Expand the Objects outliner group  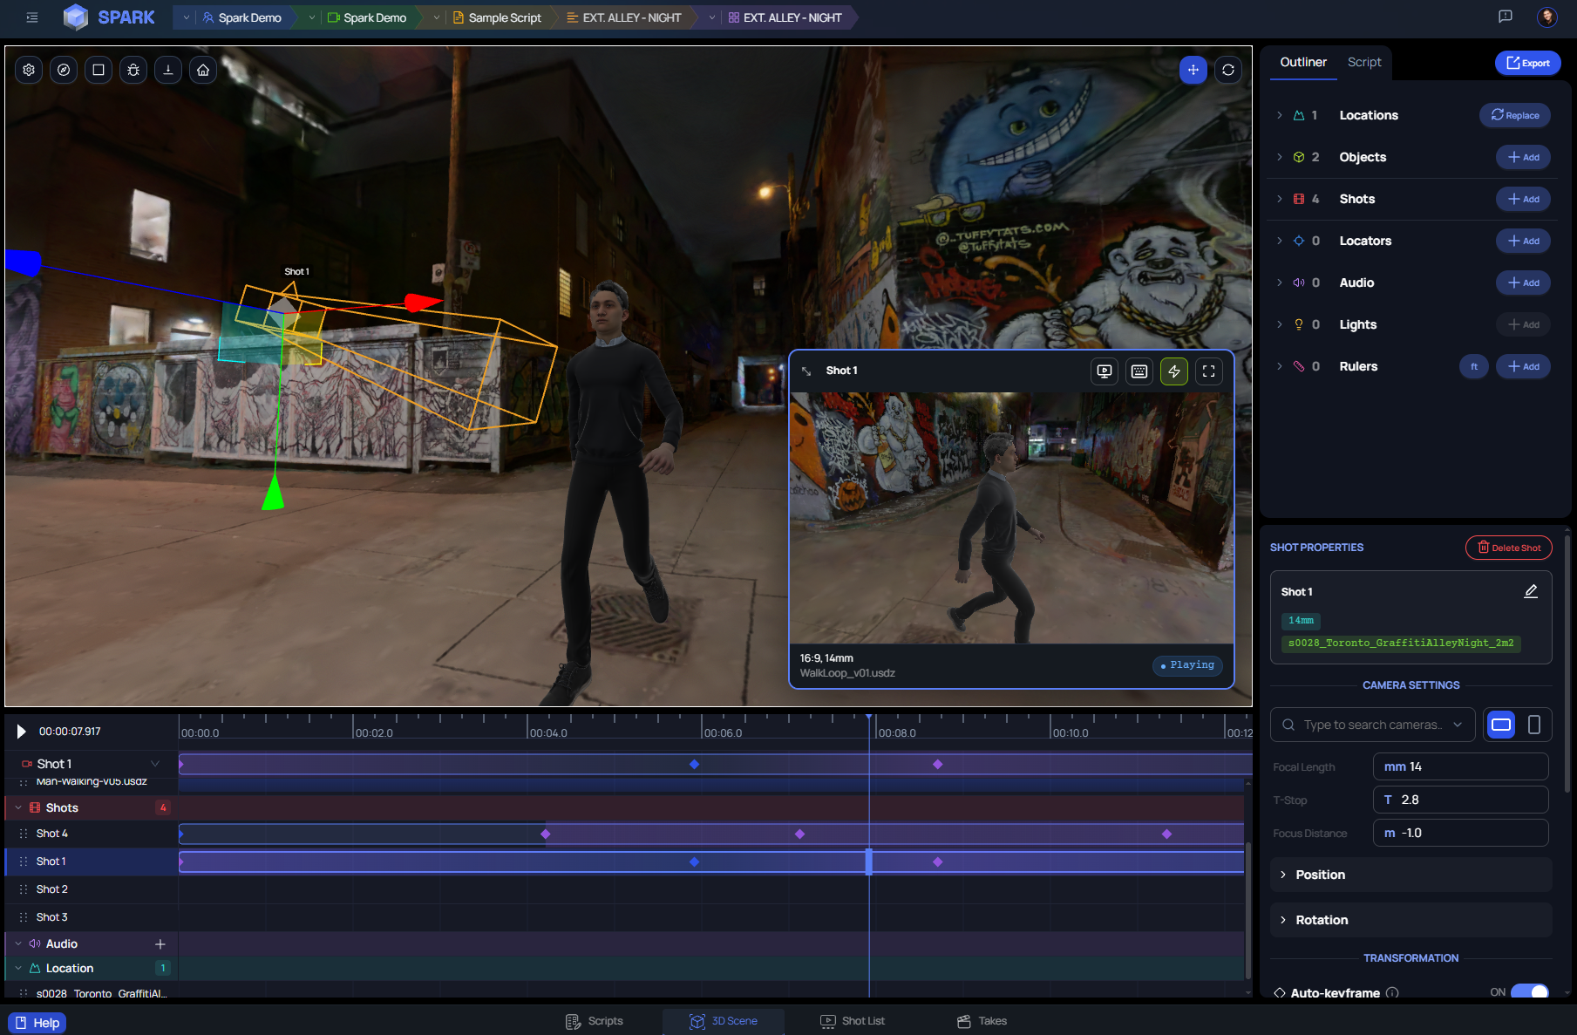[1280, 157]
